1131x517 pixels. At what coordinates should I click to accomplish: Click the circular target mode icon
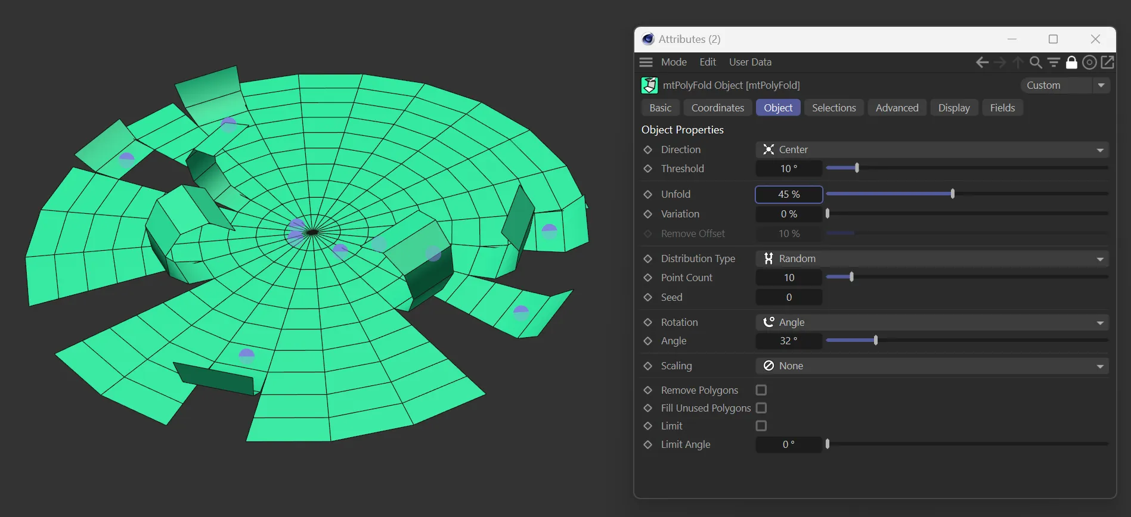point(1089,63)
